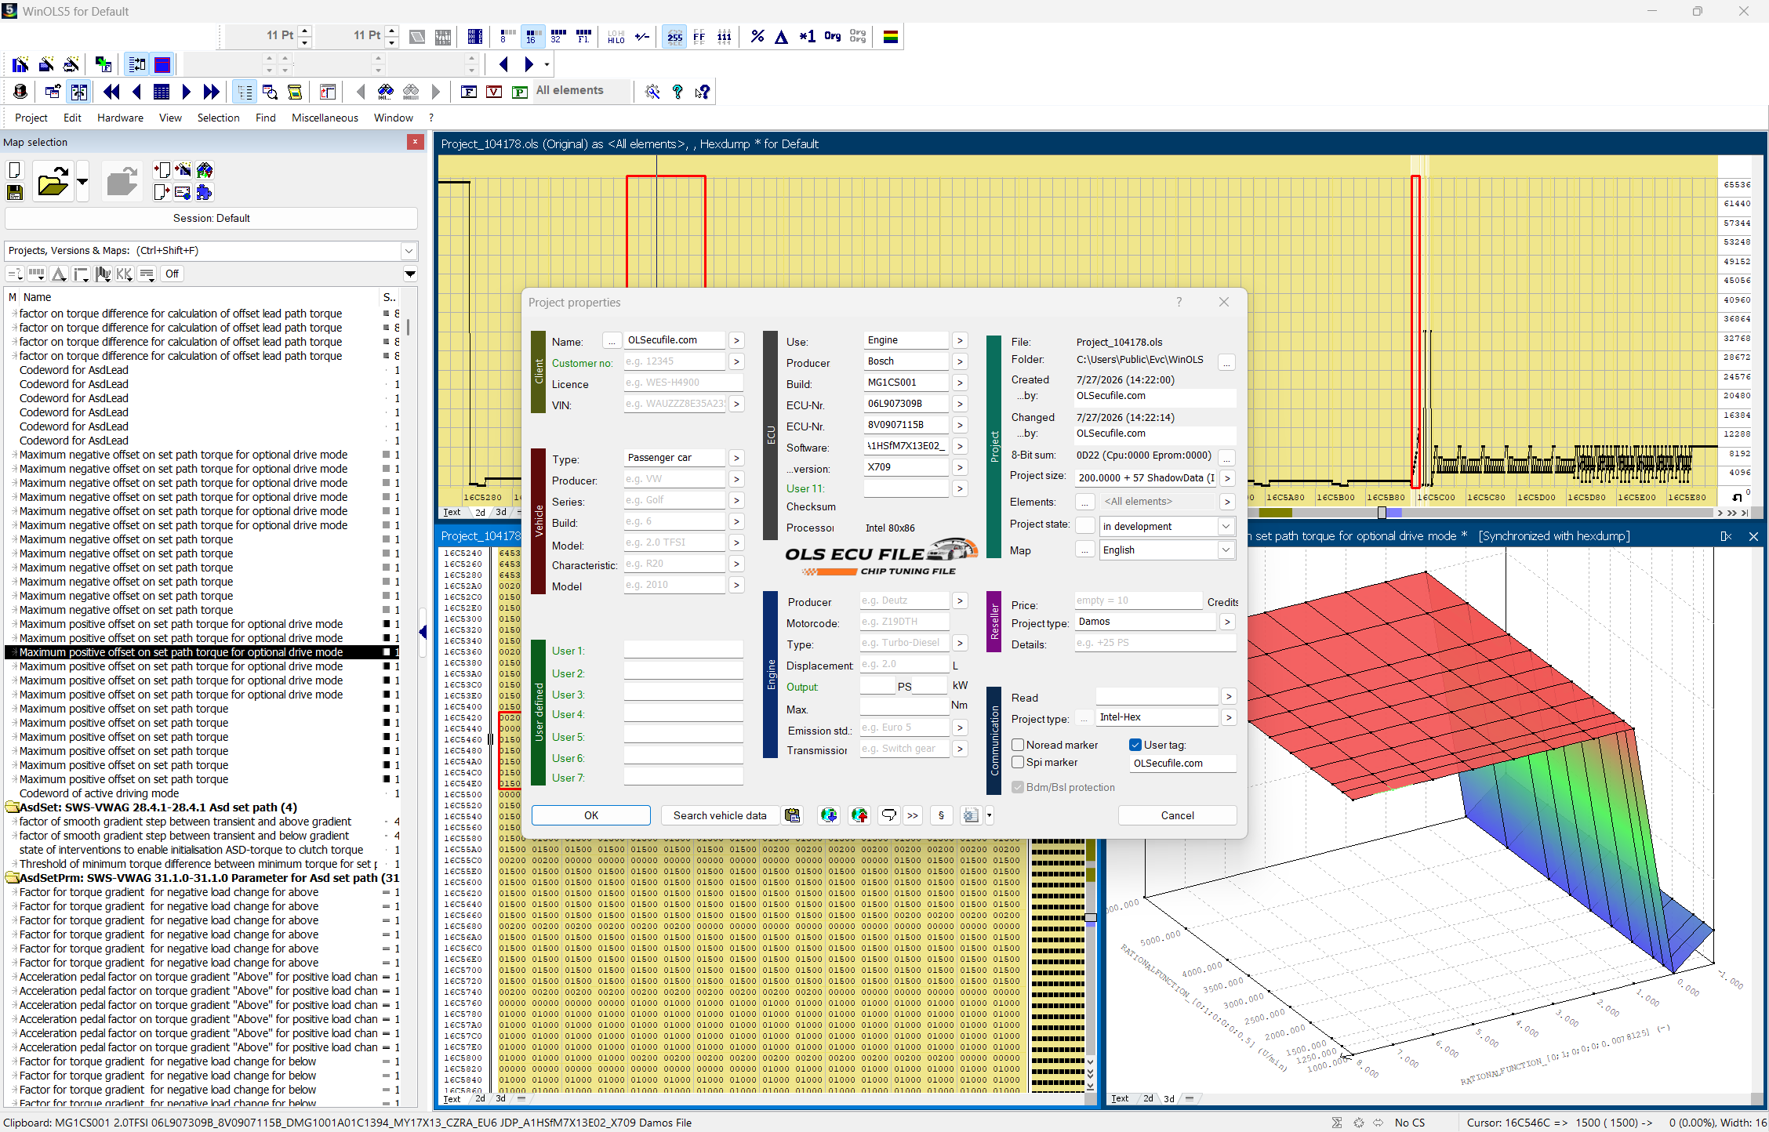Viewport: 1769px width, 1132px height.
Task: Open the Project menu
Action: 31,118
